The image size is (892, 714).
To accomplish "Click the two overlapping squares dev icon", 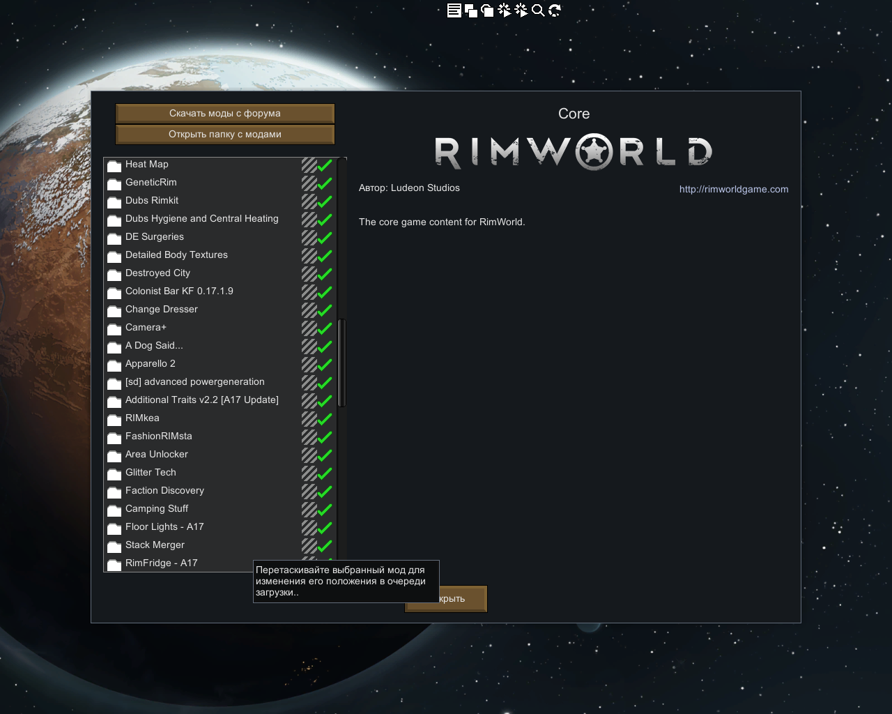I will [x=470, y=10].
